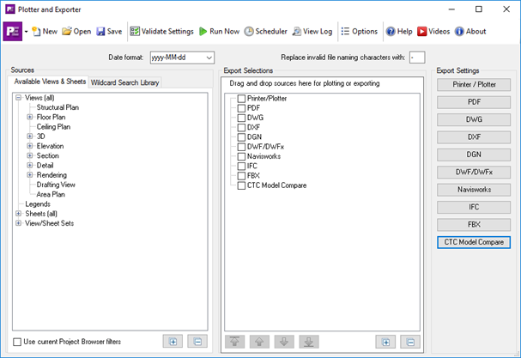
Task: Click the Help question icon
Action: (391, 31)
